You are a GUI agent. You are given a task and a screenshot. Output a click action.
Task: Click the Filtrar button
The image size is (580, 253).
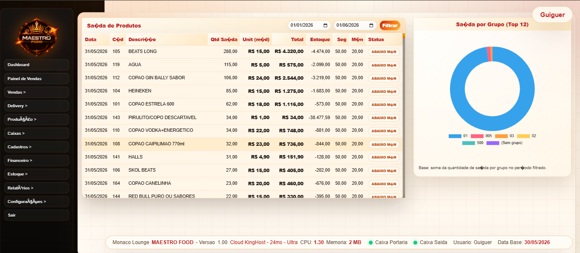(x=390, y=25)
